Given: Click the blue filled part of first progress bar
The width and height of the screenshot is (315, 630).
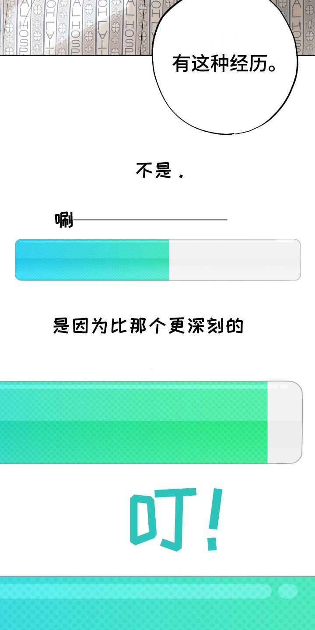Looking at the screenshot, I should pyautogui.click(x=92, y=259).
